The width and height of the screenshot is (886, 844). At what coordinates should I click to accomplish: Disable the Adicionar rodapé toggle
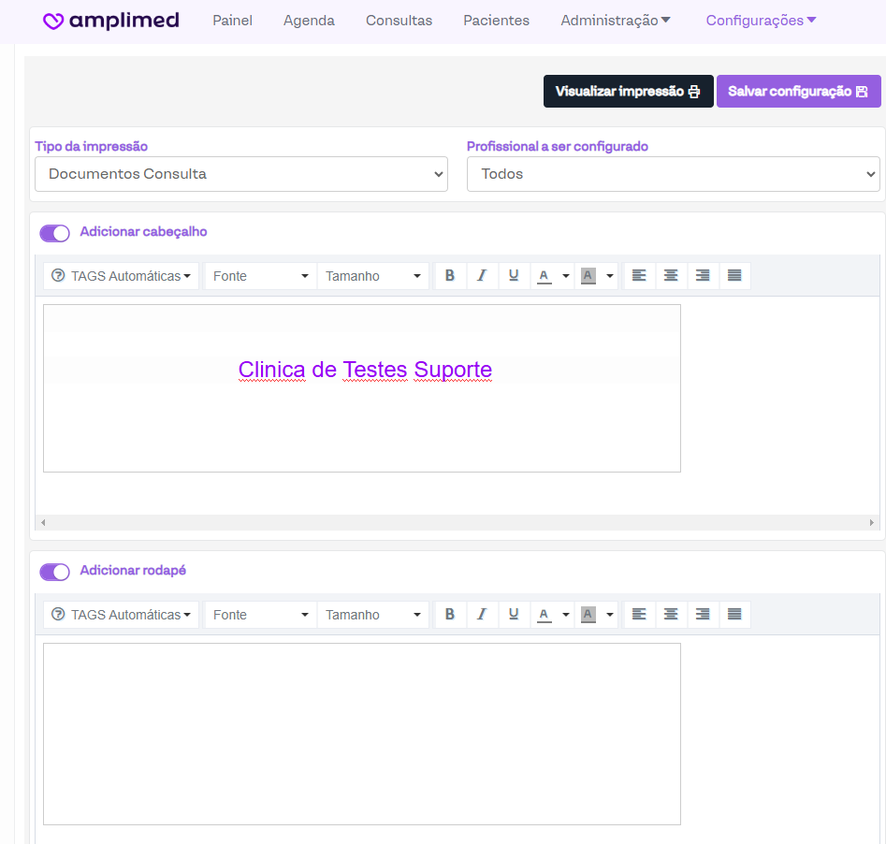(x=54, y=572)
